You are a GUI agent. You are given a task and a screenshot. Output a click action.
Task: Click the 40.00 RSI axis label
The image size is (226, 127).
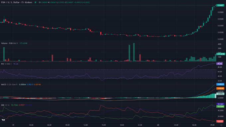tap(220, 76)
